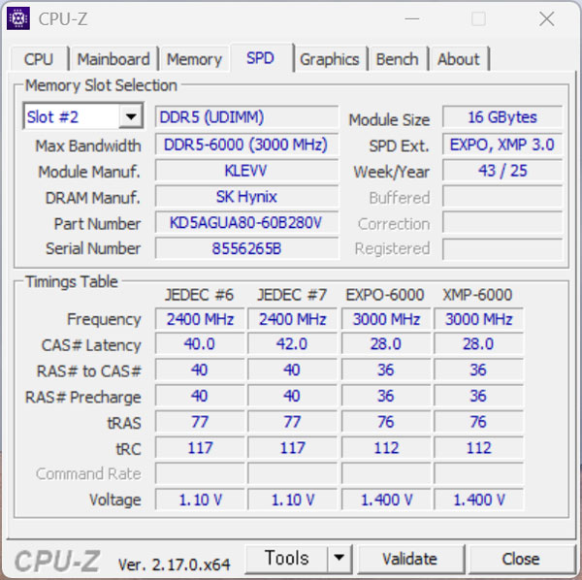
Task: Expand the Tools dropdown arrow
Action: pos(339,558)
